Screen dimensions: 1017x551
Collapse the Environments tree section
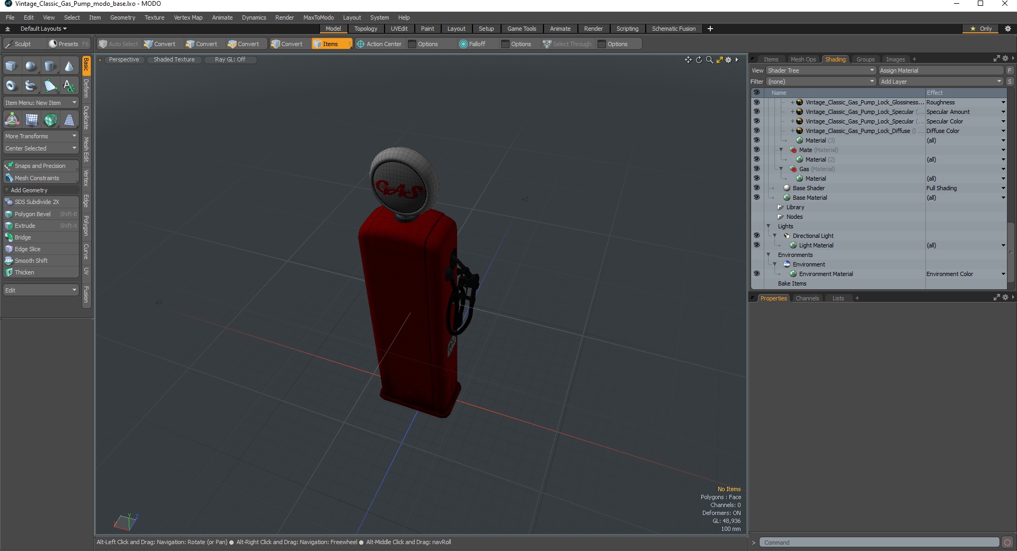[769, 255]
